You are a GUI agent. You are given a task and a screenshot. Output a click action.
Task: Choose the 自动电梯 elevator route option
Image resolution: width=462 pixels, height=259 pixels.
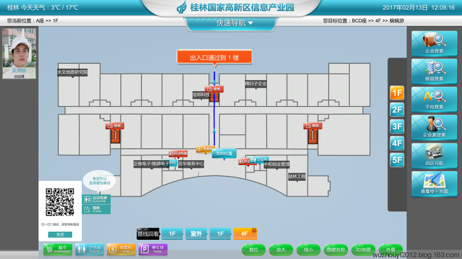(97, 199)
